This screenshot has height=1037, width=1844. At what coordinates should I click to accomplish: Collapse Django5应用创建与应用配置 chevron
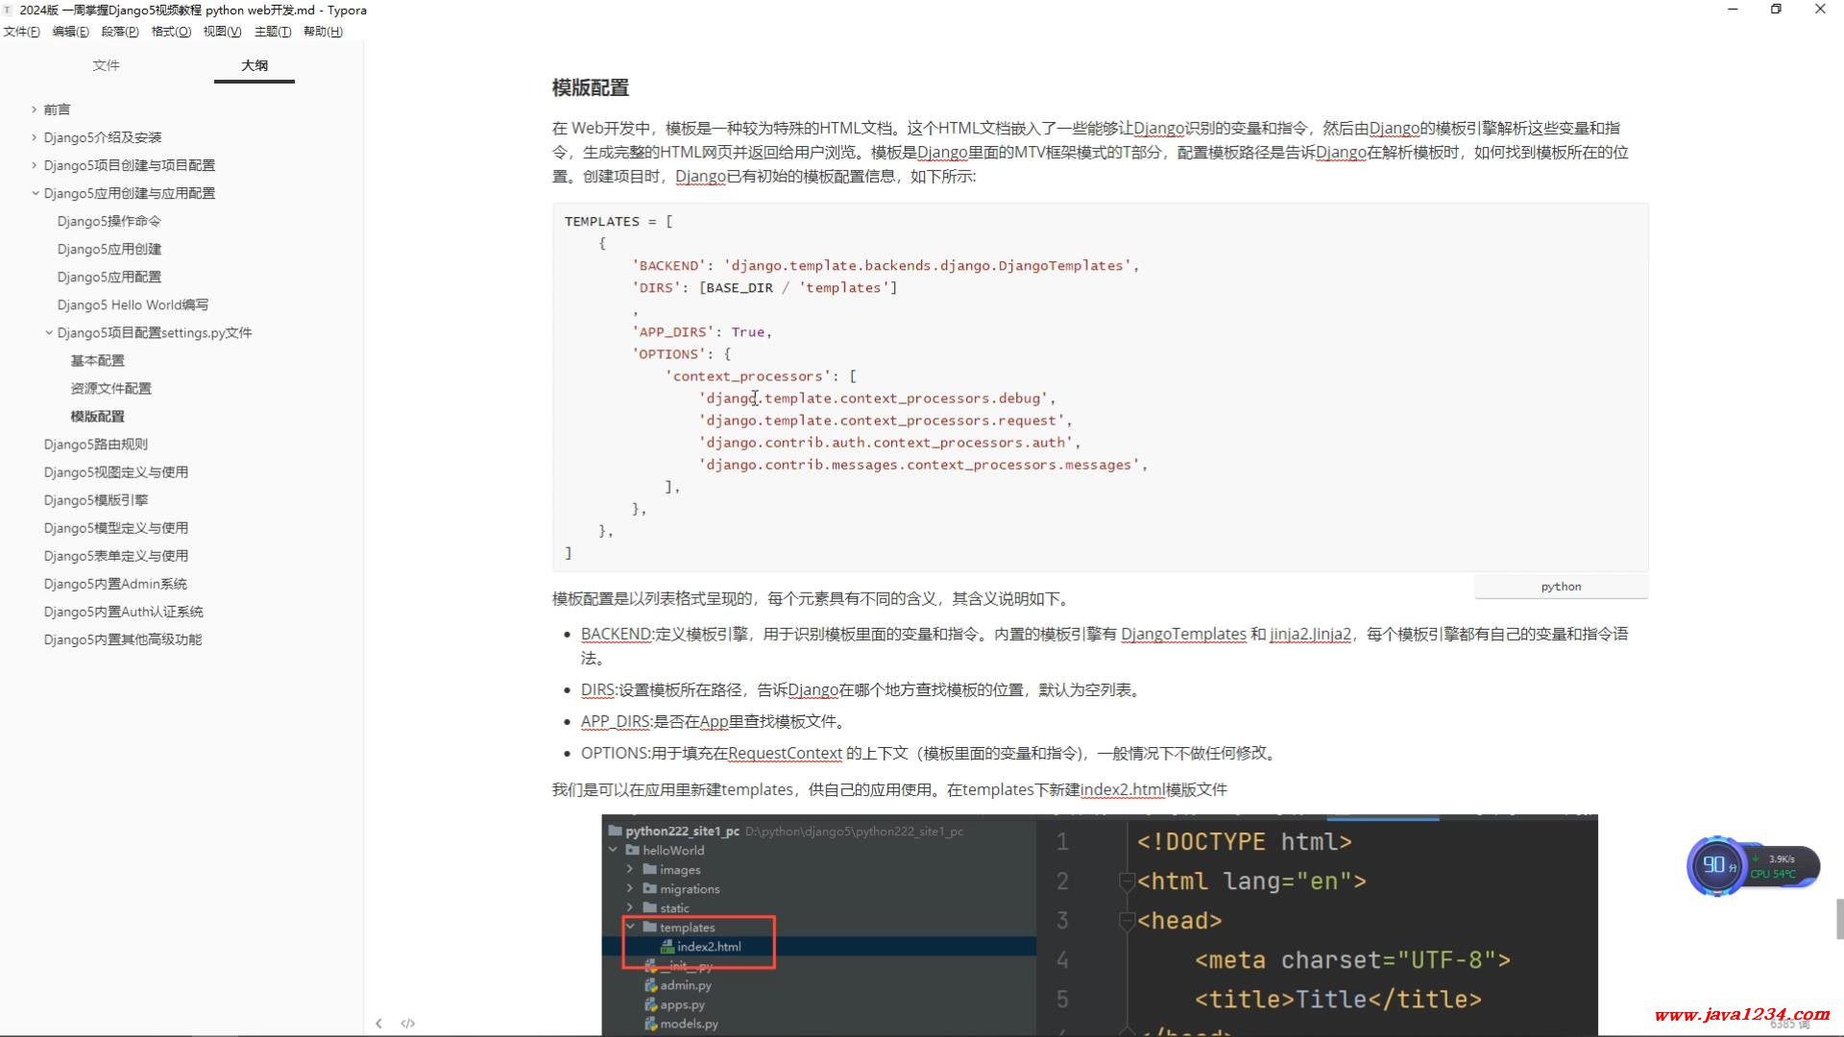[36, 193]
